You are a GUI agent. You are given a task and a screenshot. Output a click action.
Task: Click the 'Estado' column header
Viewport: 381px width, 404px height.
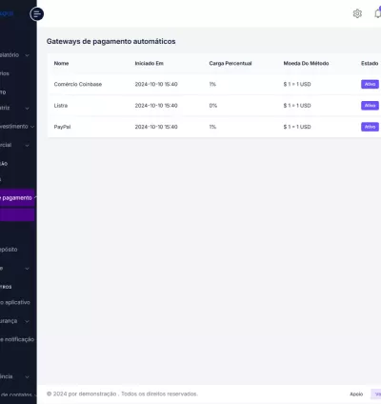pos(370,64)
